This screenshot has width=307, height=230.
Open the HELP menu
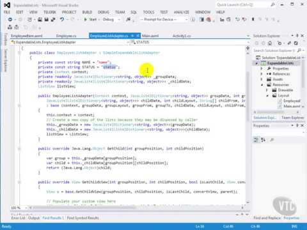[221, 12]
